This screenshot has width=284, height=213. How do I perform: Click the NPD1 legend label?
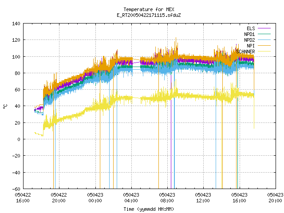coord(249,34)
